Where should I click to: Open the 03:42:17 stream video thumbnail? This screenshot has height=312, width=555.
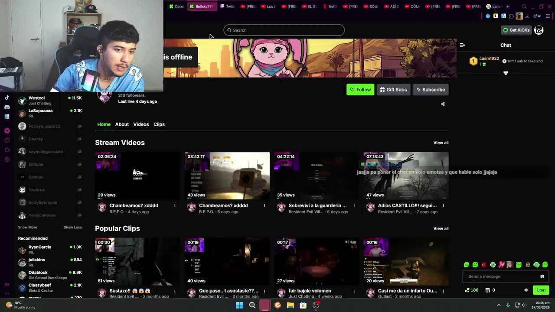click(227, 175)
